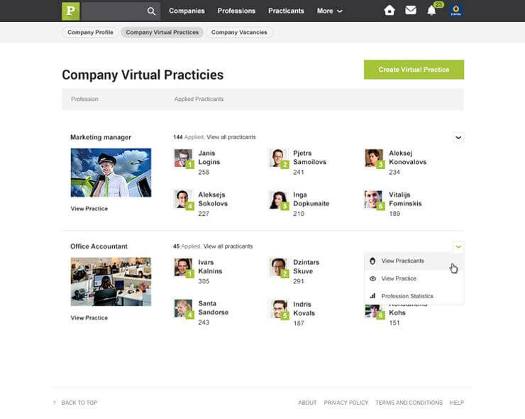525x419 pixels.
Task: Go to the home icon
Action: point(389,11)
